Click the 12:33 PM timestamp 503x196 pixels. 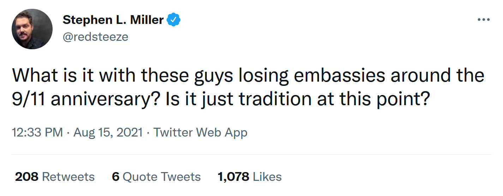coord(37,133)
